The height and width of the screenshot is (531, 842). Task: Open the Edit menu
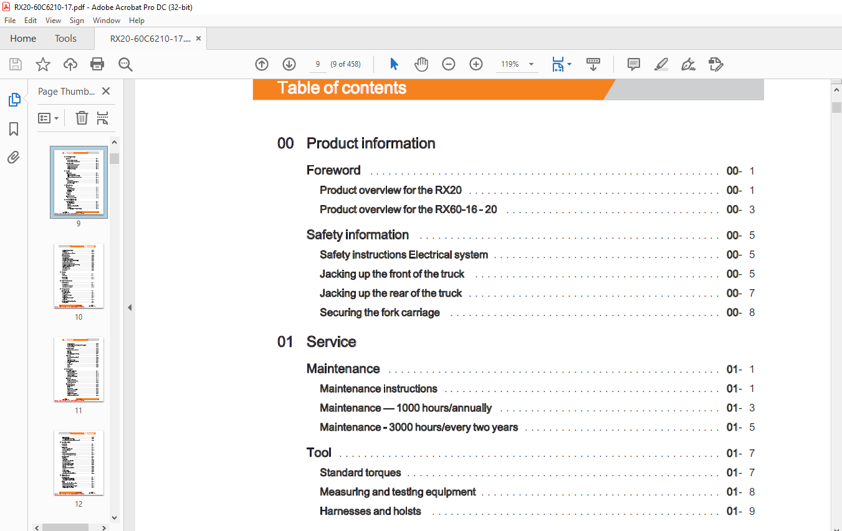click(31, 21)
